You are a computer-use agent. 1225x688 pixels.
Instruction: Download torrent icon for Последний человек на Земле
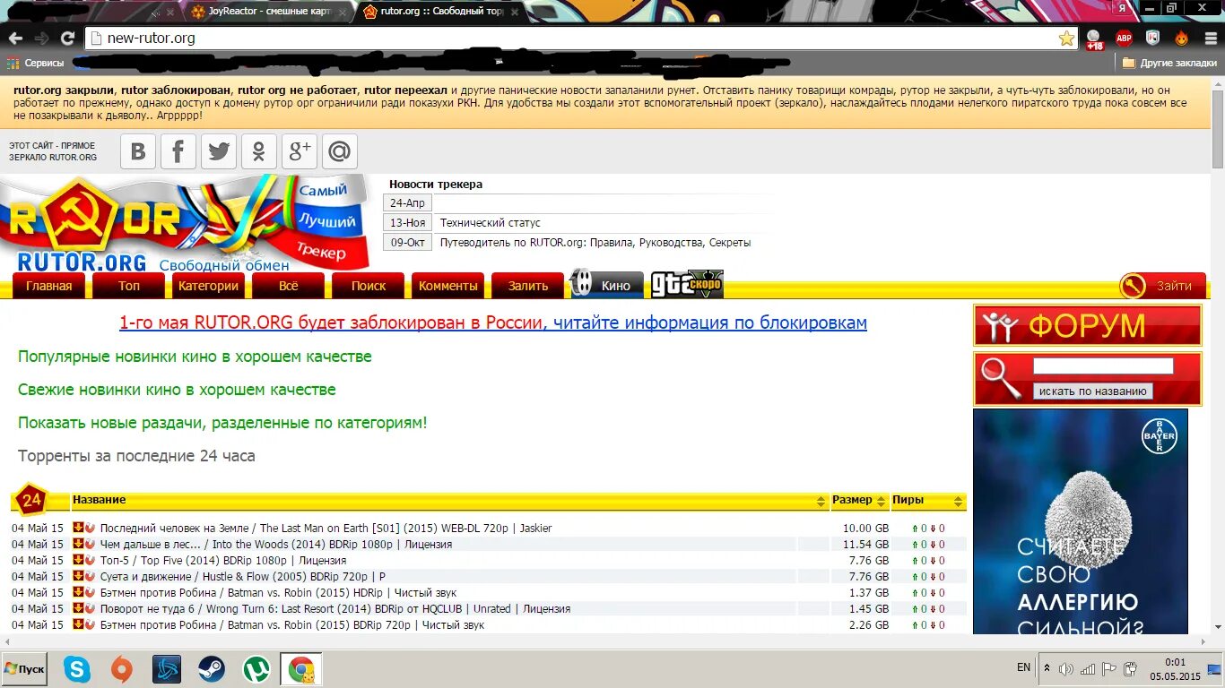click(78, 528)
